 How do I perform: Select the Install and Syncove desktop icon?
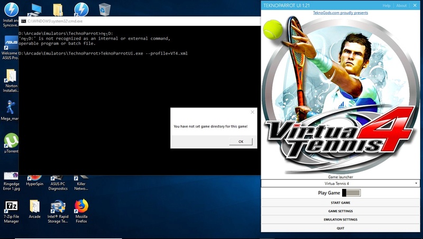pyautogui.click(x=11, y=15)
